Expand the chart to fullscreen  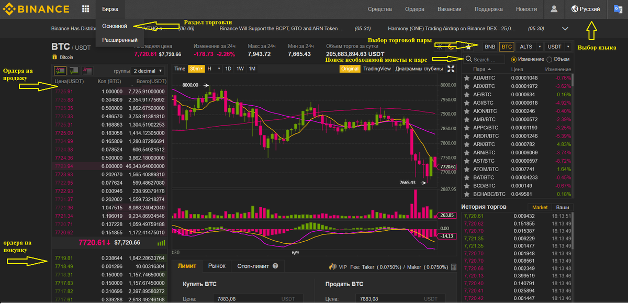click(451, 69)
